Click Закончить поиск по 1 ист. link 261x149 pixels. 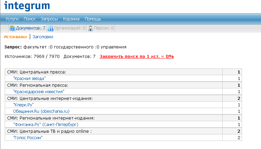137,57
